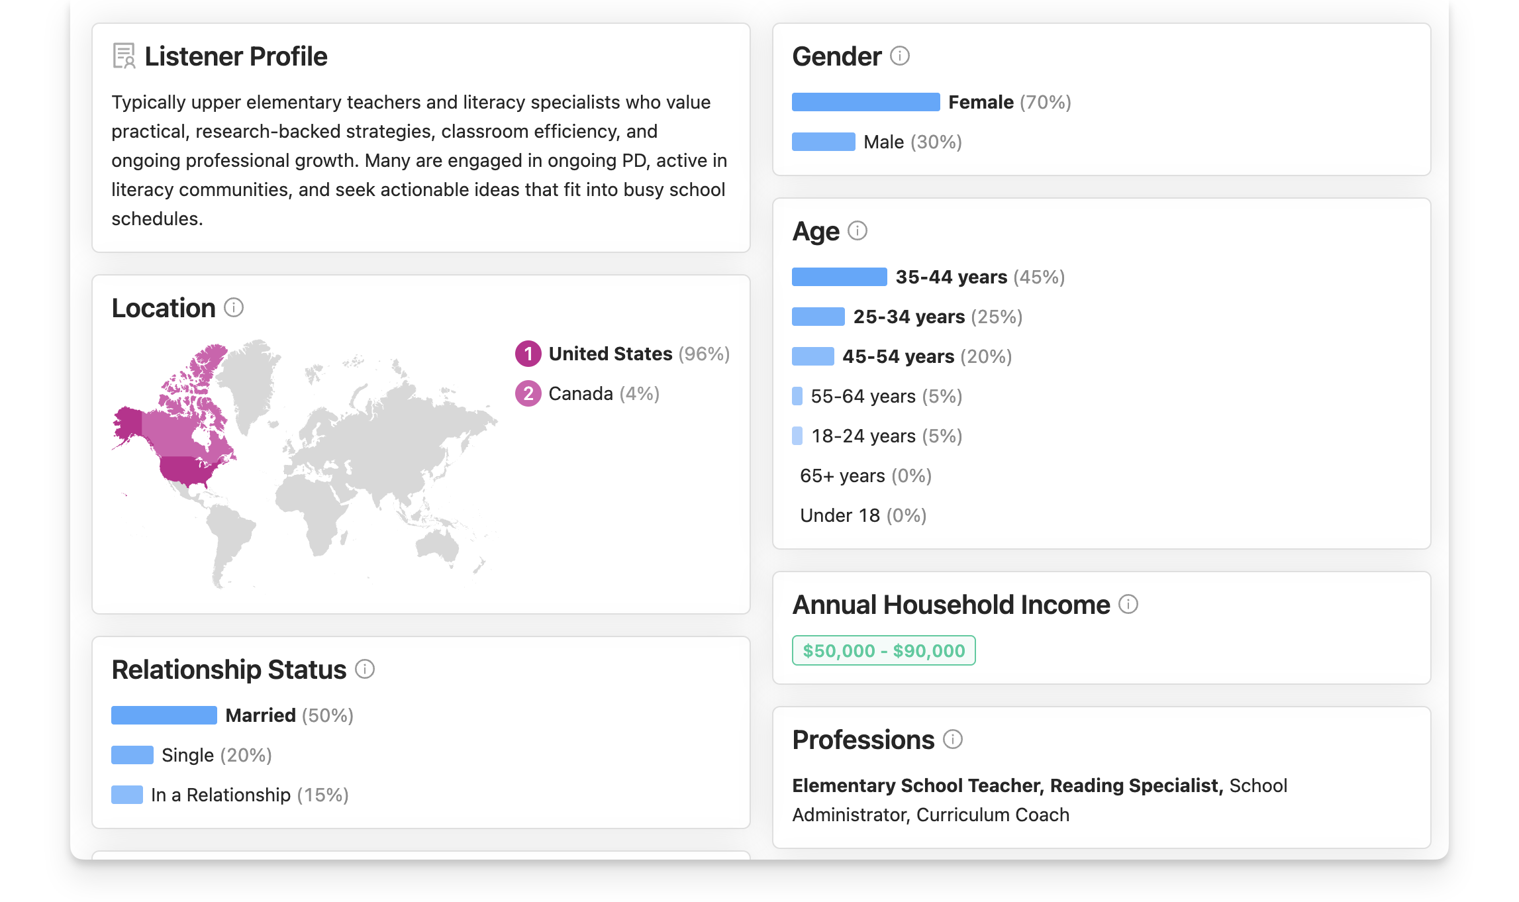The height and width of the screenshot is (902, 1519).
Task: Click the 'Age' heading
Action: (816, 232)
